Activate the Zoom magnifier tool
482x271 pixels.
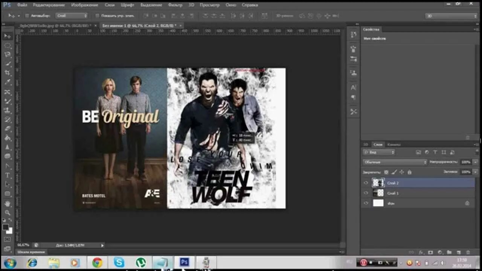tap(8, 213)
